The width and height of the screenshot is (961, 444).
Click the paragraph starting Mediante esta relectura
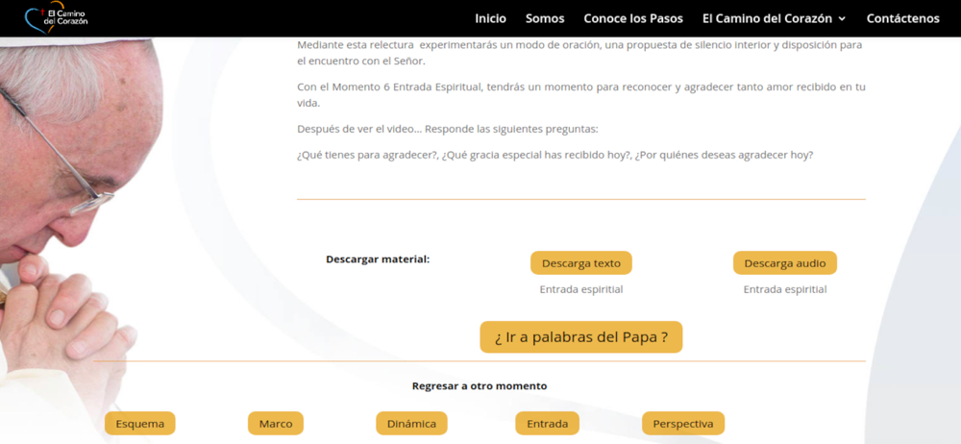tap(581, 54)
